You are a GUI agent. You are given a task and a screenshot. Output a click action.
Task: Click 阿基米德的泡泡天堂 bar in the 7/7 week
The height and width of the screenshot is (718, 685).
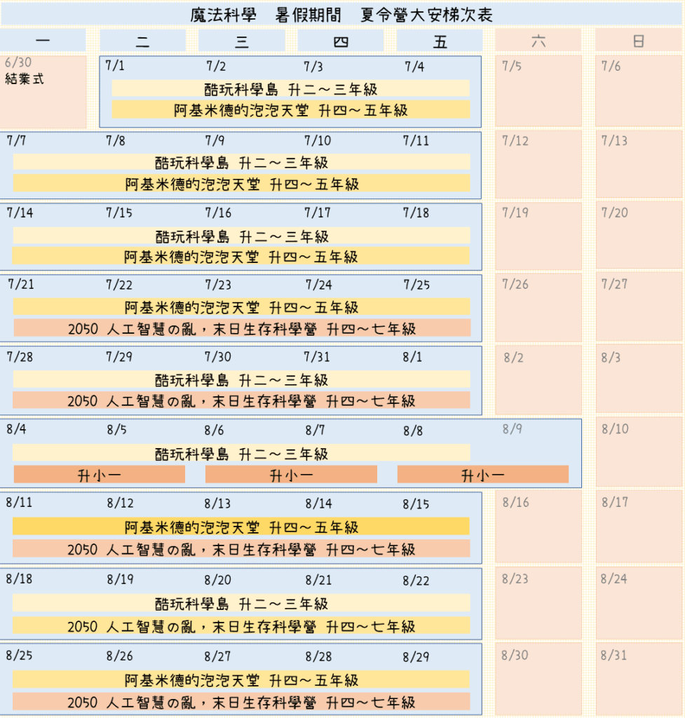coord(241,184)
